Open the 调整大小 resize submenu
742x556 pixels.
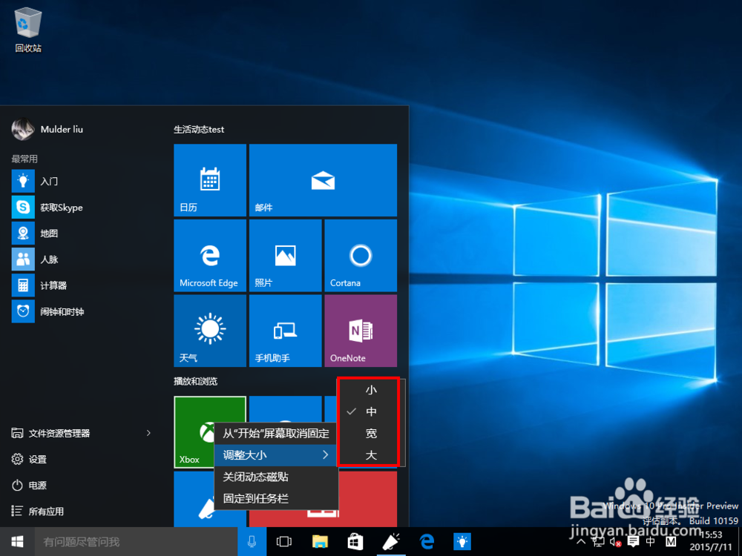click(276, 455)
